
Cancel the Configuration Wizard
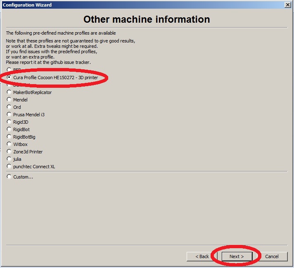(272, 256)
